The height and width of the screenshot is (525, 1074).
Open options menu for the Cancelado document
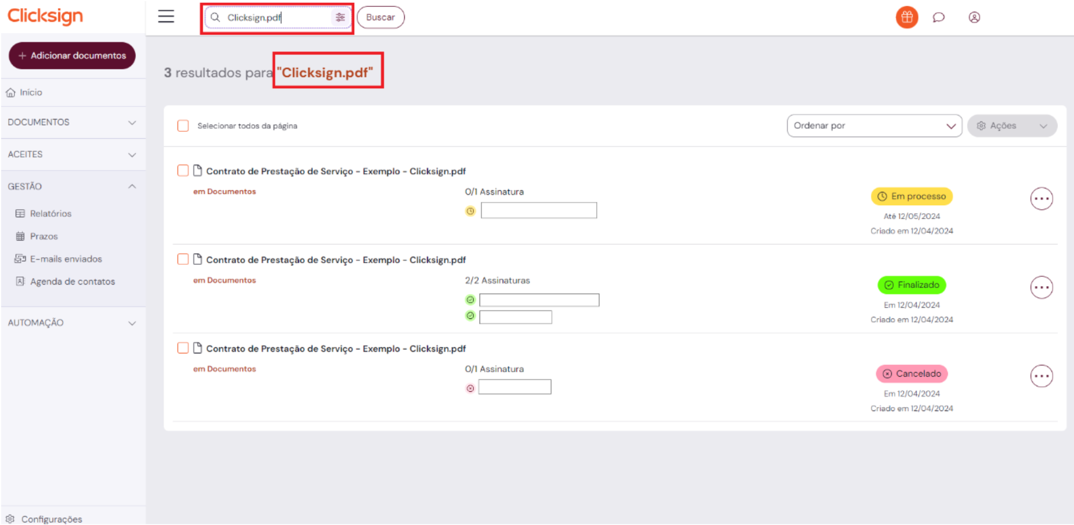coord(1041,376)
